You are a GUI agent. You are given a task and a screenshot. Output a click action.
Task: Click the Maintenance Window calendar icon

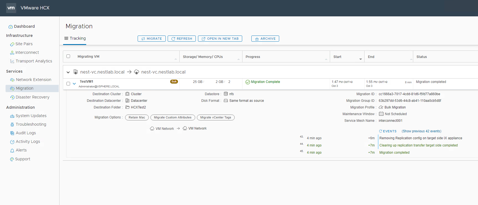point(381,114)
